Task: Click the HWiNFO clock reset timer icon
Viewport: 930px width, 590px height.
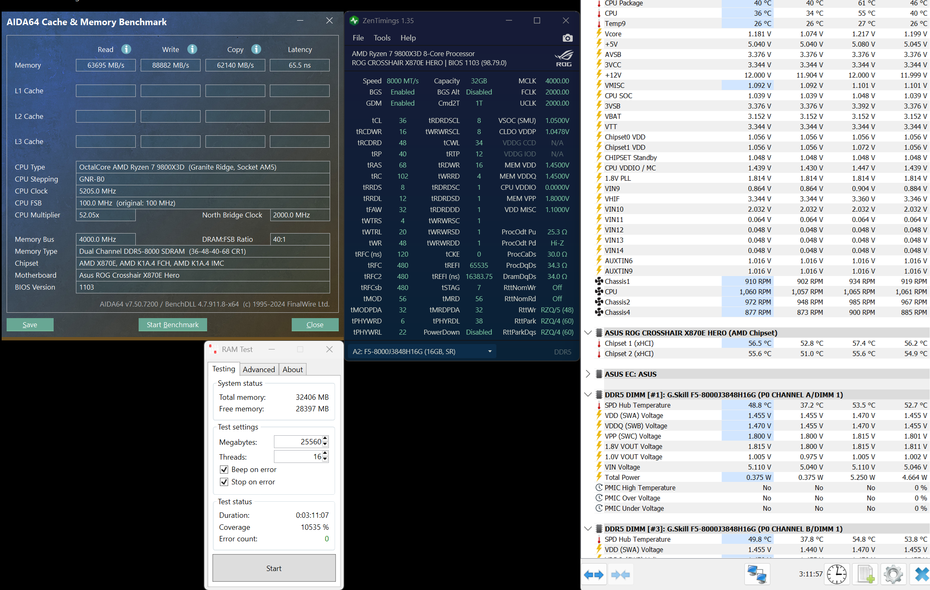Action: click(x=837, y=574)
